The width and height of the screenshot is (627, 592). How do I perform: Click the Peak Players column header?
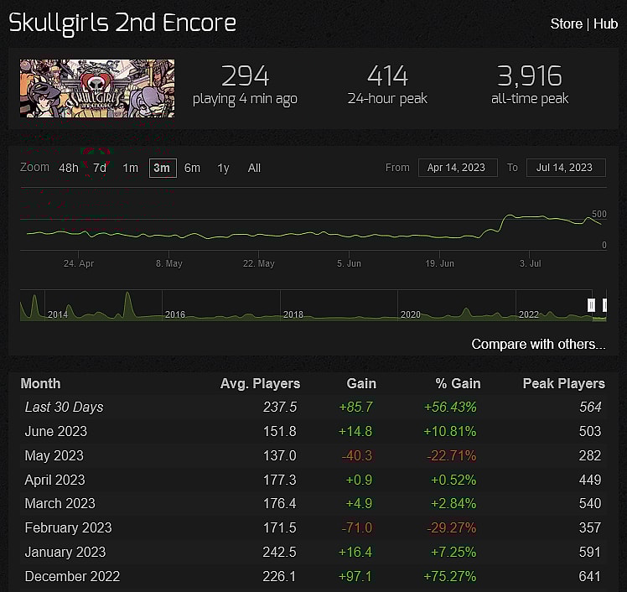(x=564, y=383)
